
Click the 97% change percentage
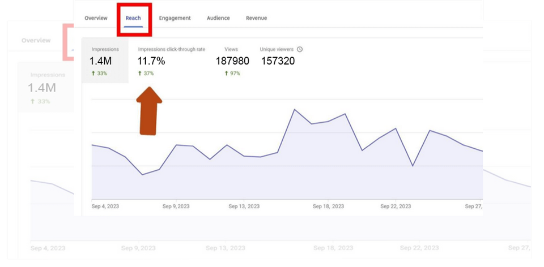(x=235, y=74)
